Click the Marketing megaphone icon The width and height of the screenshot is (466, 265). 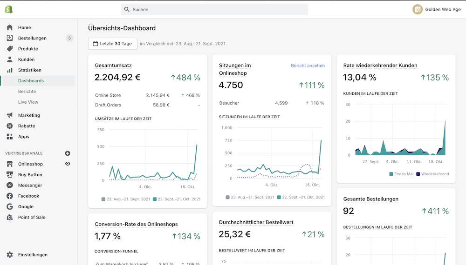tap(10, 115)
